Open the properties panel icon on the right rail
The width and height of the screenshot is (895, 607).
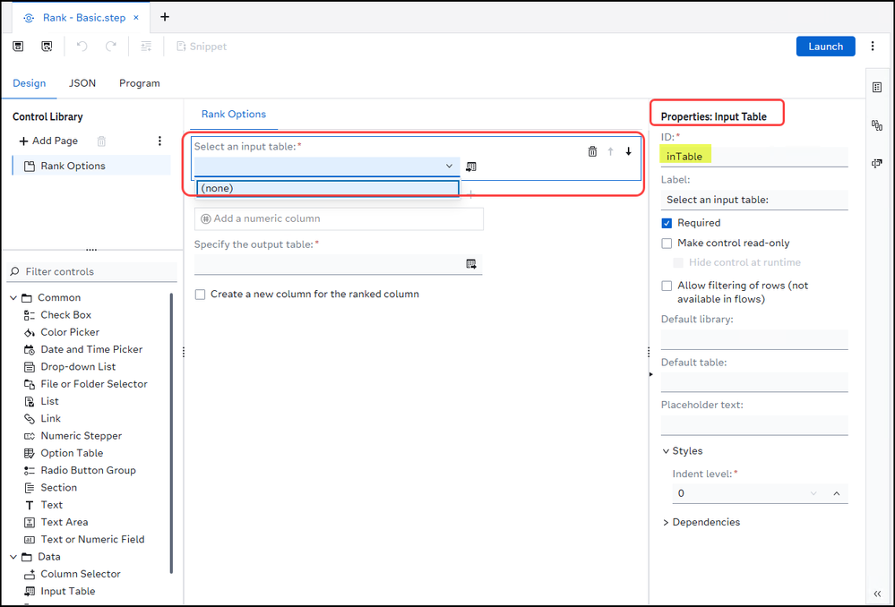877,87
